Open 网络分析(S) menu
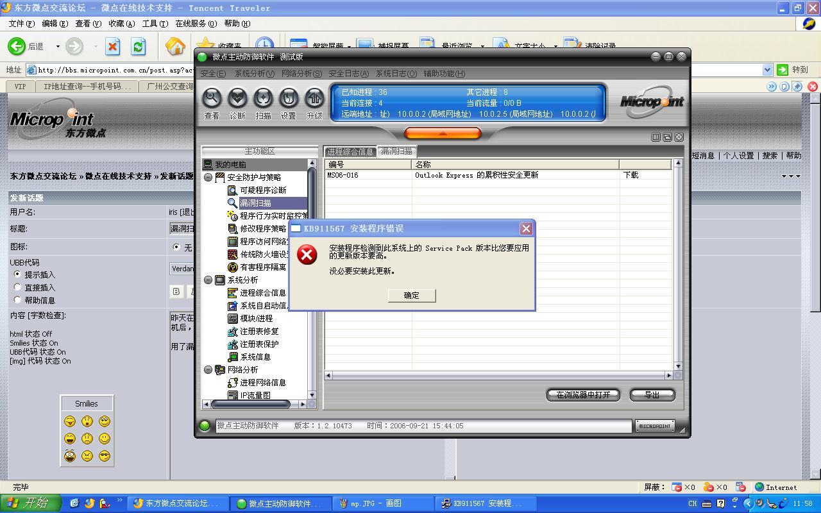The width and height of the screenshot is (821, 513). click(x=301, y=74)
